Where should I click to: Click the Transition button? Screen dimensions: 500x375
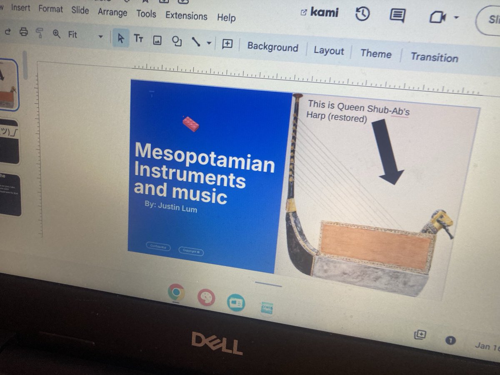pyautogui.click(x=434, y=57)
